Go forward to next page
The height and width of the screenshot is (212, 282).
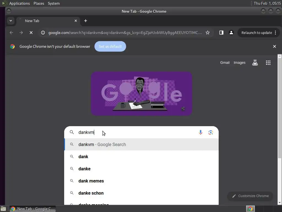point(21,33)
